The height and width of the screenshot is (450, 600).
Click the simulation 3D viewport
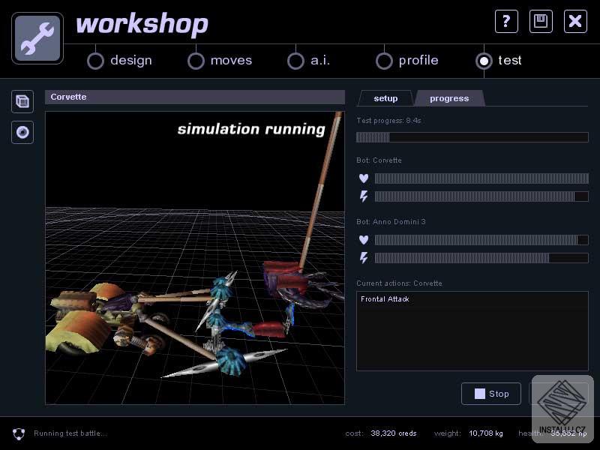[195, 258]
